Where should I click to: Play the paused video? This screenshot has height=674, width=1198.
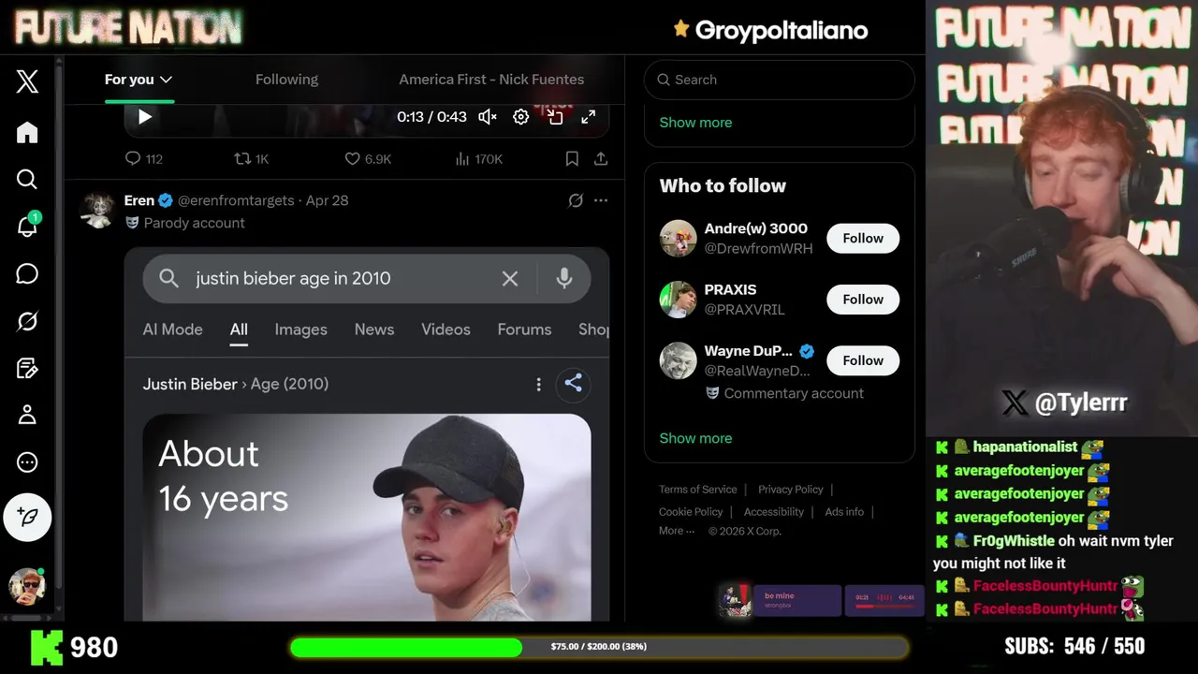coord(145,117)
